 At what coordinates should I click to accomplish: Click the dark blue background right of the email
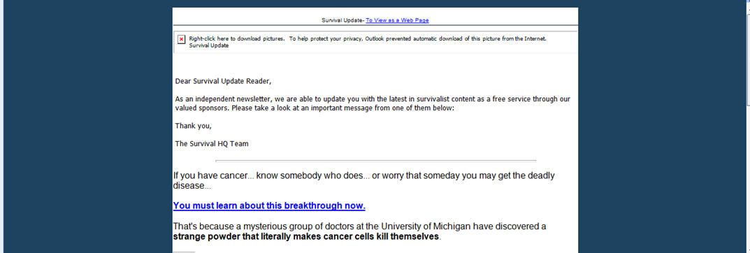661,127
